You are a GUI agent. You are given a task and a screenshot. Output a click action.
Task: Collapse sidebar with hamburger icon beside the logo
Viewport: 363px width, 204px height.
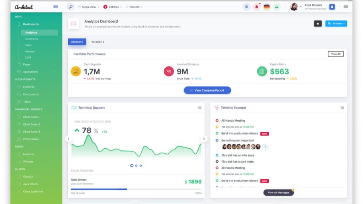55,6
